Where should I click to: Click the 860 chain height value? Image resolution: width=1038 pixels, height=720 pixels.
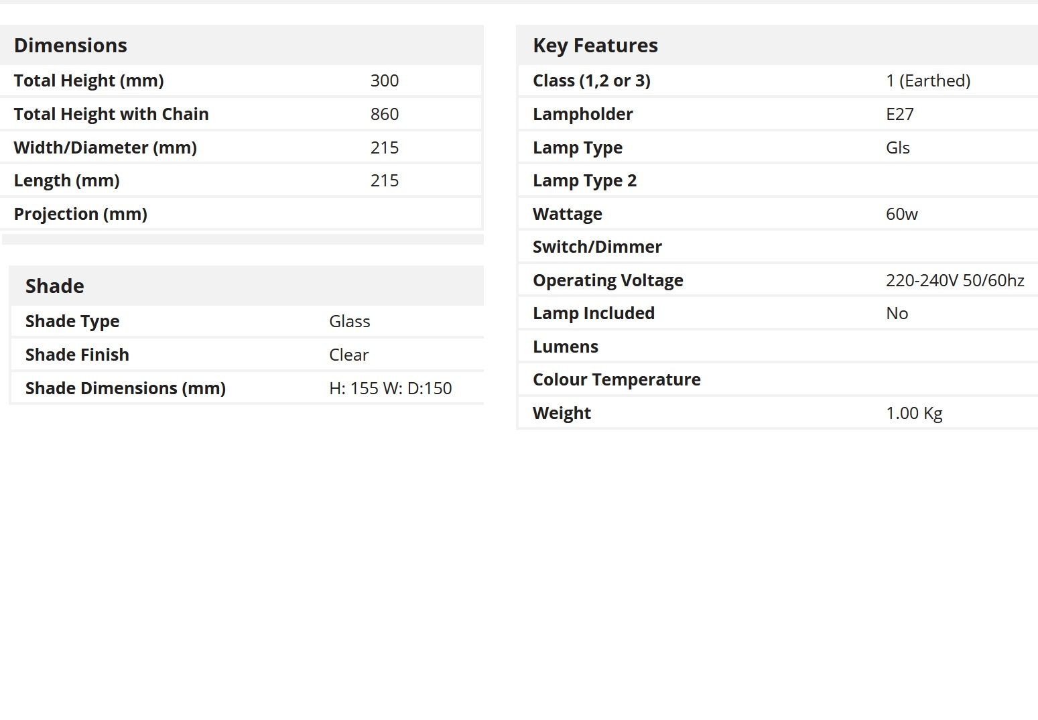(x=385, y=114)
